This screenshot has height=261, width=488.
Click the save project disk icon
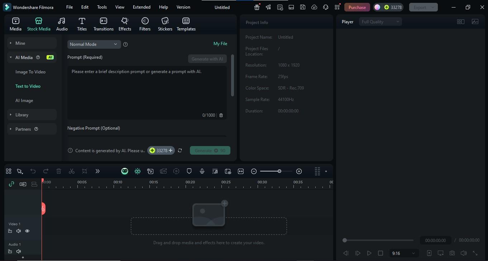(x=303, y=7)
